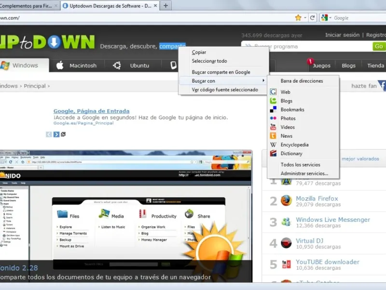
Task: Click the Virtual DJ icon
Action: (286, 243)
